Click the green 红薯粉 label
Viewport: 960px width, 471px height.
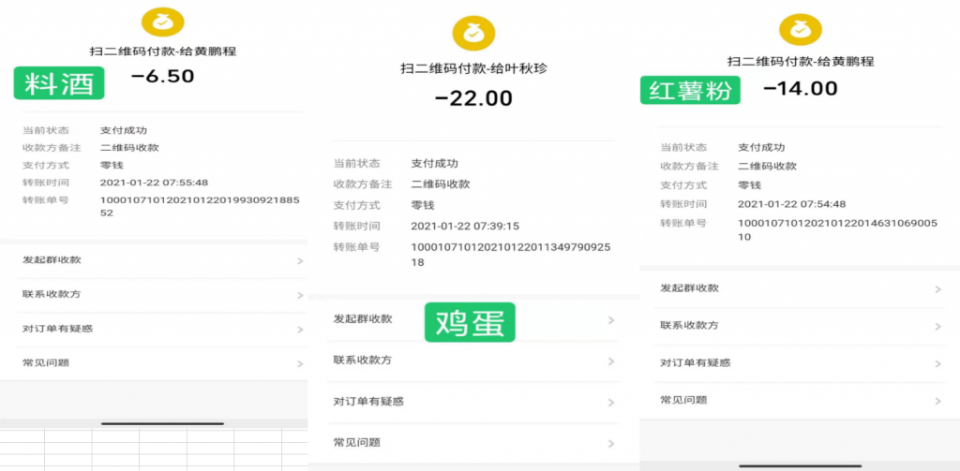pos(690,90)
